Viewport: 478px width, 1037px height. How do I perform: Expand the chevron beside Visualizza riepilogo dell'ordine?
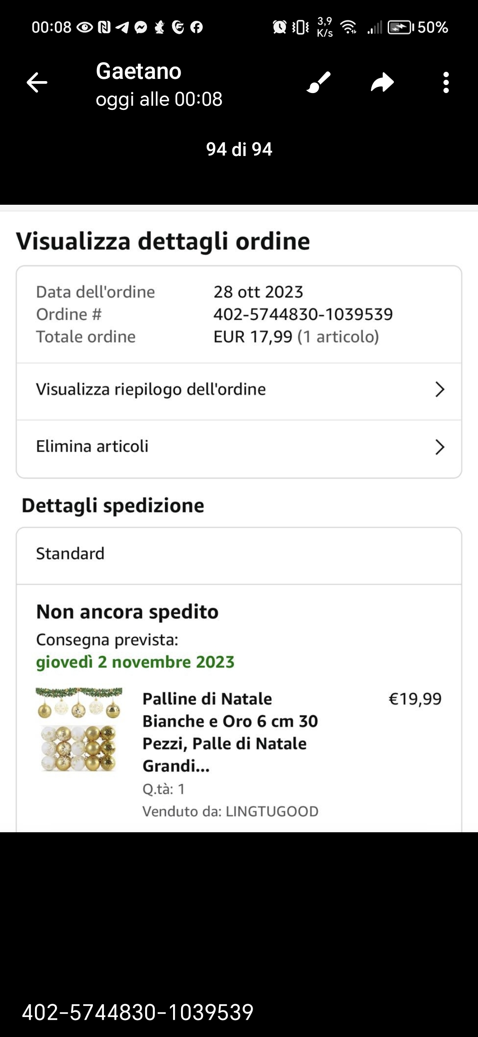(x=439, y=390)
